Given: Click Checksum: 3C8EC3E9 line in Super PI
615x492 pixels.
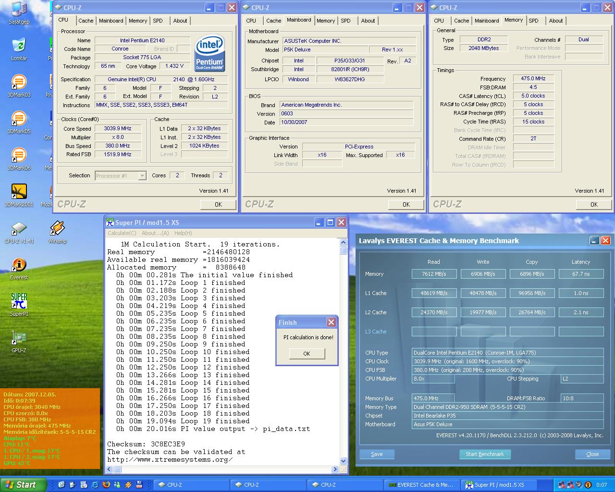Looking at the screenshot, I should click(x=146, y=444).
